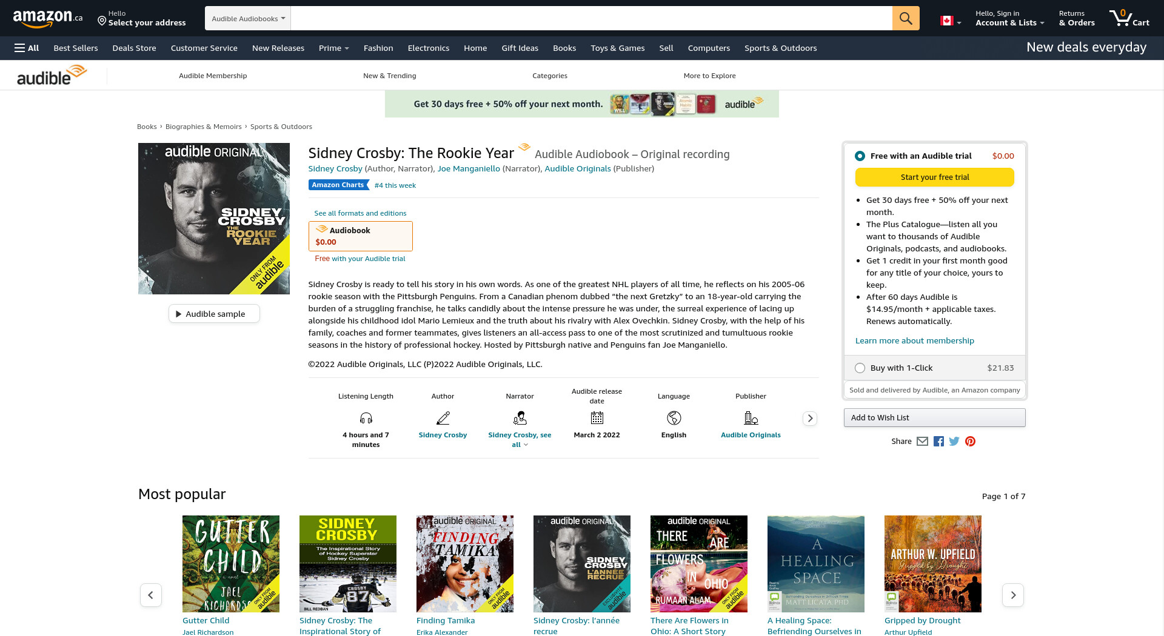The height and width of the screenshot is (636, 1164).
Task: Open the shopping cart icon
Action: tap(1129, 18)
